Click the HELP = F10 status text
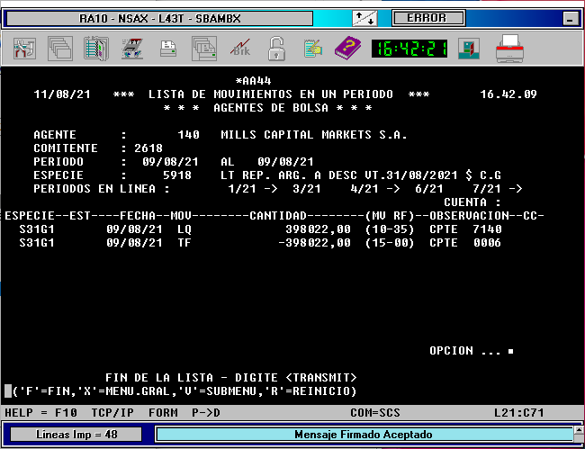Image resolution: width=585 pixels, height=449 pixels. [x=40, y=413]
